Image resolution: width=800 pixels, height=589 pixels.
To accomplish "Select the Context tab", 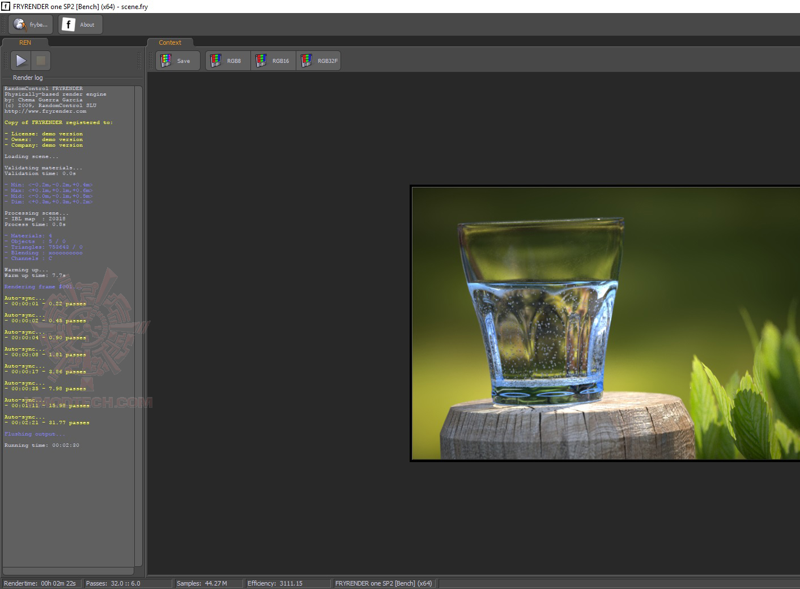I will 170,42.
